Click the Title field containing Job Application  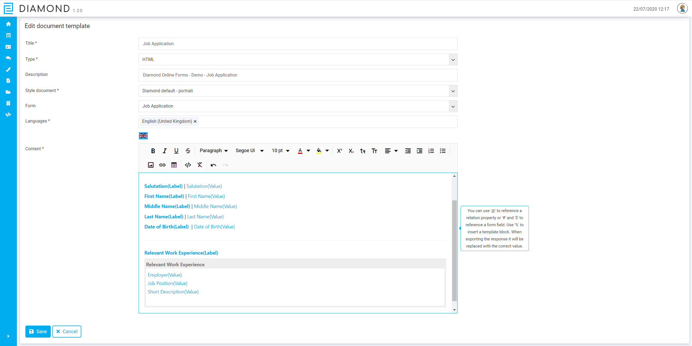pyautogui.click(x=297, y=44)
